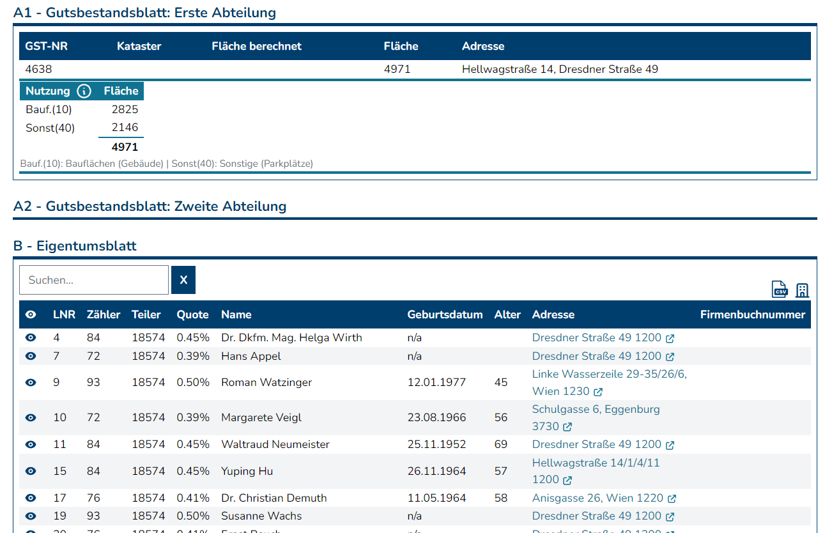Select birth date 23.08.1966

(x=437, y=417)
